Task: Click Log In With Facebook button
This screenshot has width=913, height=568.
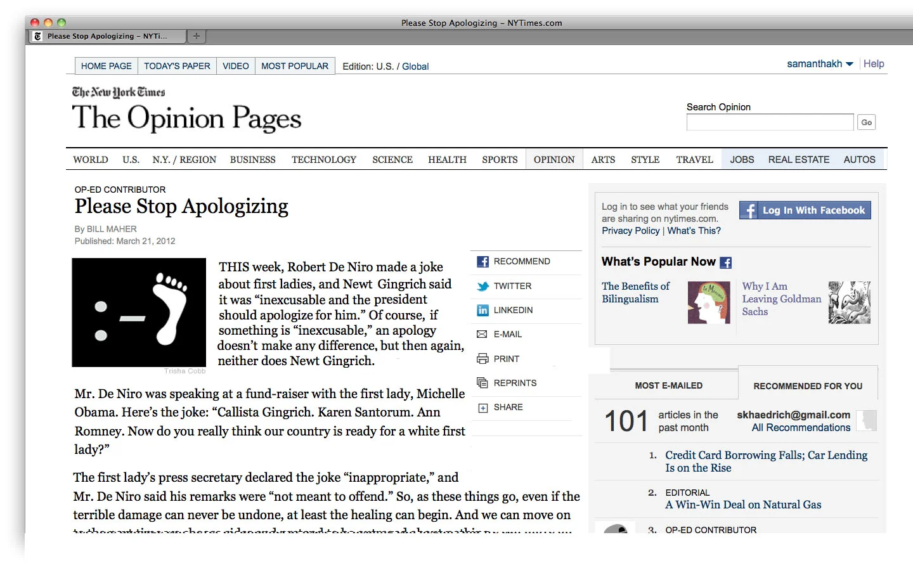Action: point(805,210)
